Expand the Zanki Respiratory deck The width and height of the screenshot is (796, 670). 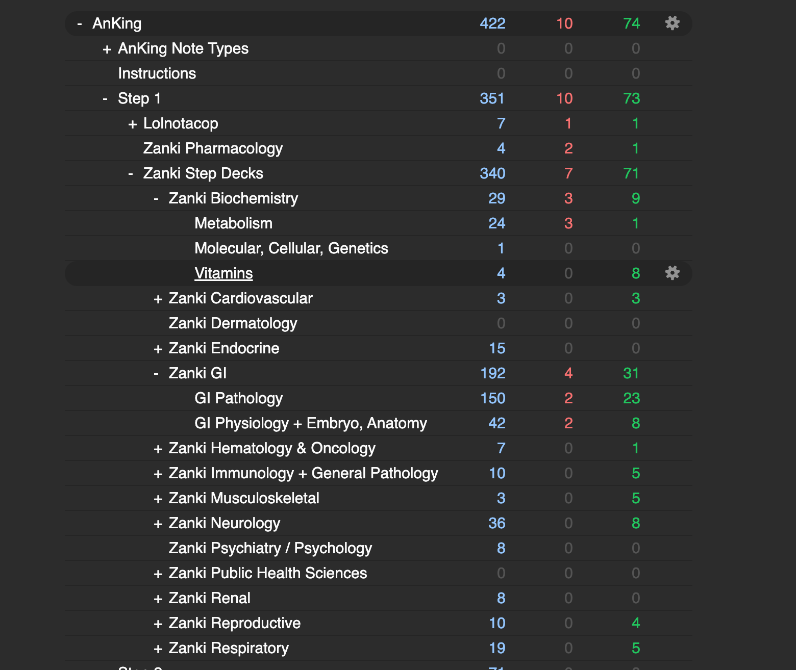coord(158,649)
